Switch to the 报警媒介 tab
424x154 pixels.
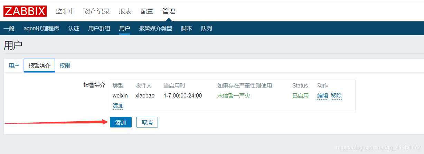(x=39, y=65)
